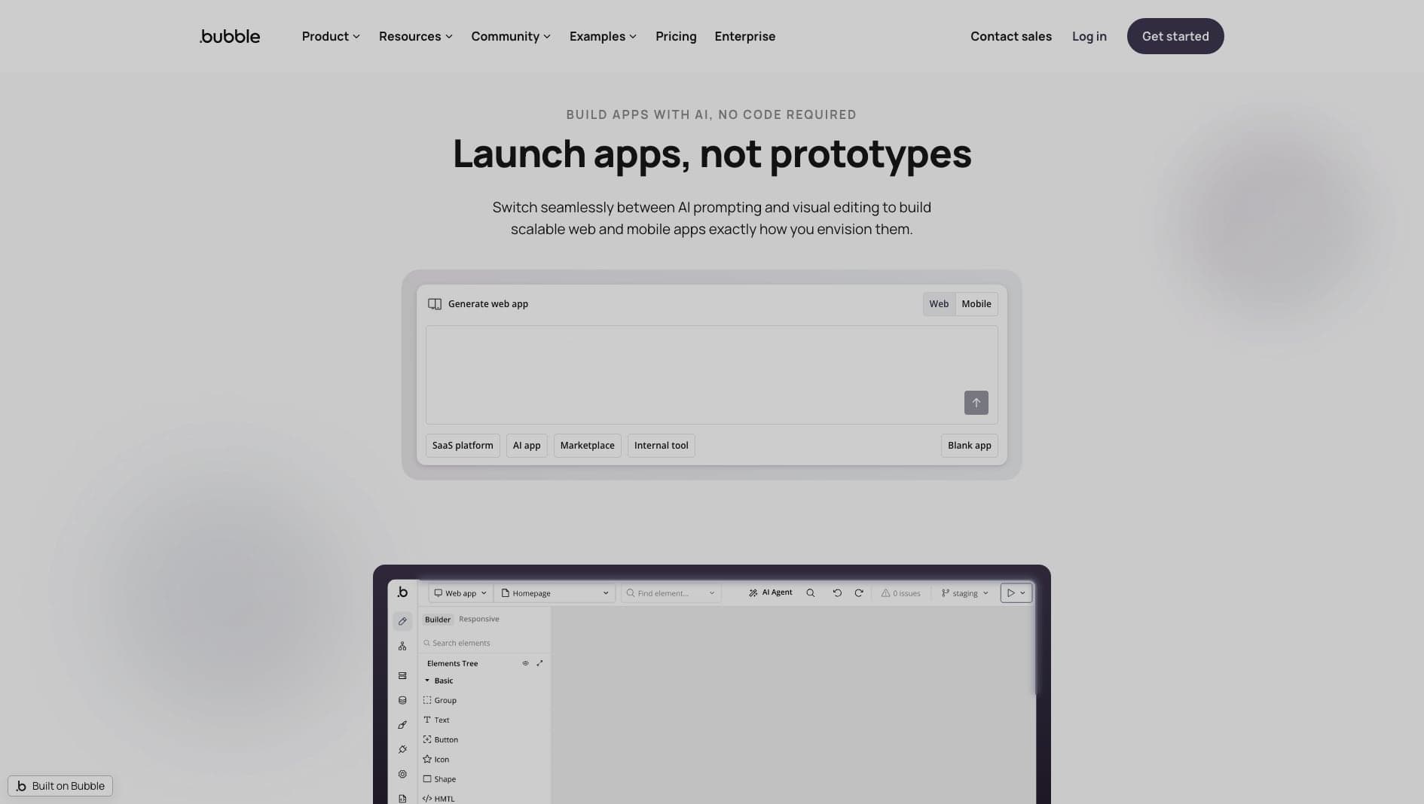Viewport: 1424px width, 804px height.
Task: Open the Workflow tab icon in editor sidebar
Action: pyautogui.click(x=402, y=646)
